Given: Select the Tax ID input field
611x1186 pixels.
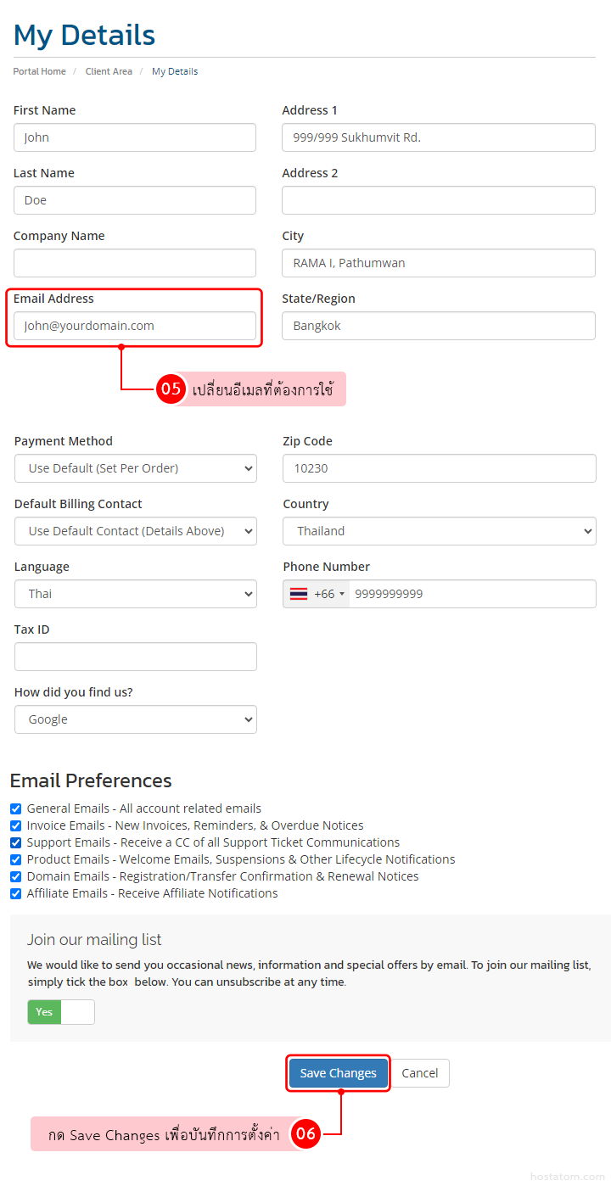Looking at the screenshot, I should point(136,657).
